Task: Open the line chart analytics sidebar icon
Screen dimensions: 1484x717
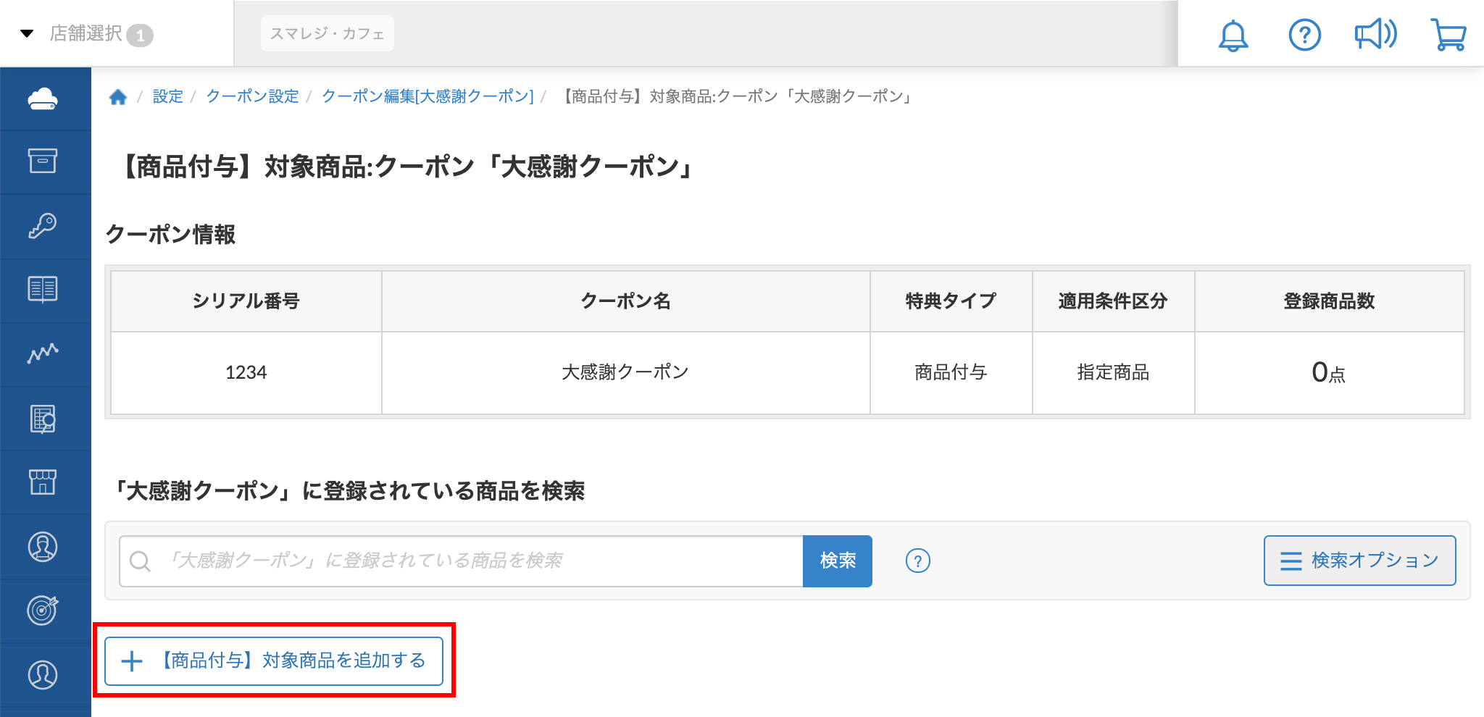Action: pos(43,353)
